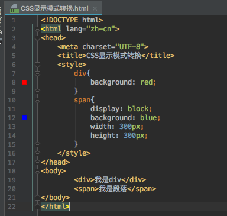227x216 pixels.
Task: Click the <head> opening tag
Action: (53, 38)
